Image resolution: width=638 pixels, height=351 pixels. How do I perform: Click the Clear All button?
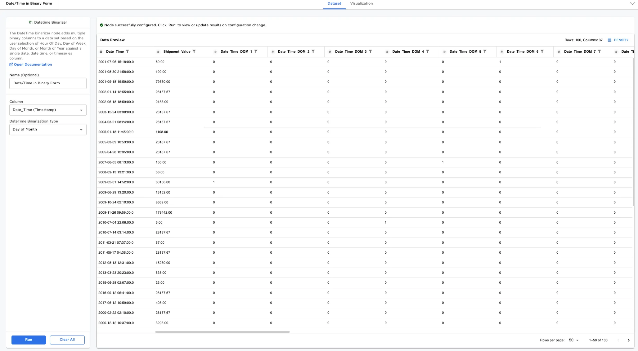(67, 340)
